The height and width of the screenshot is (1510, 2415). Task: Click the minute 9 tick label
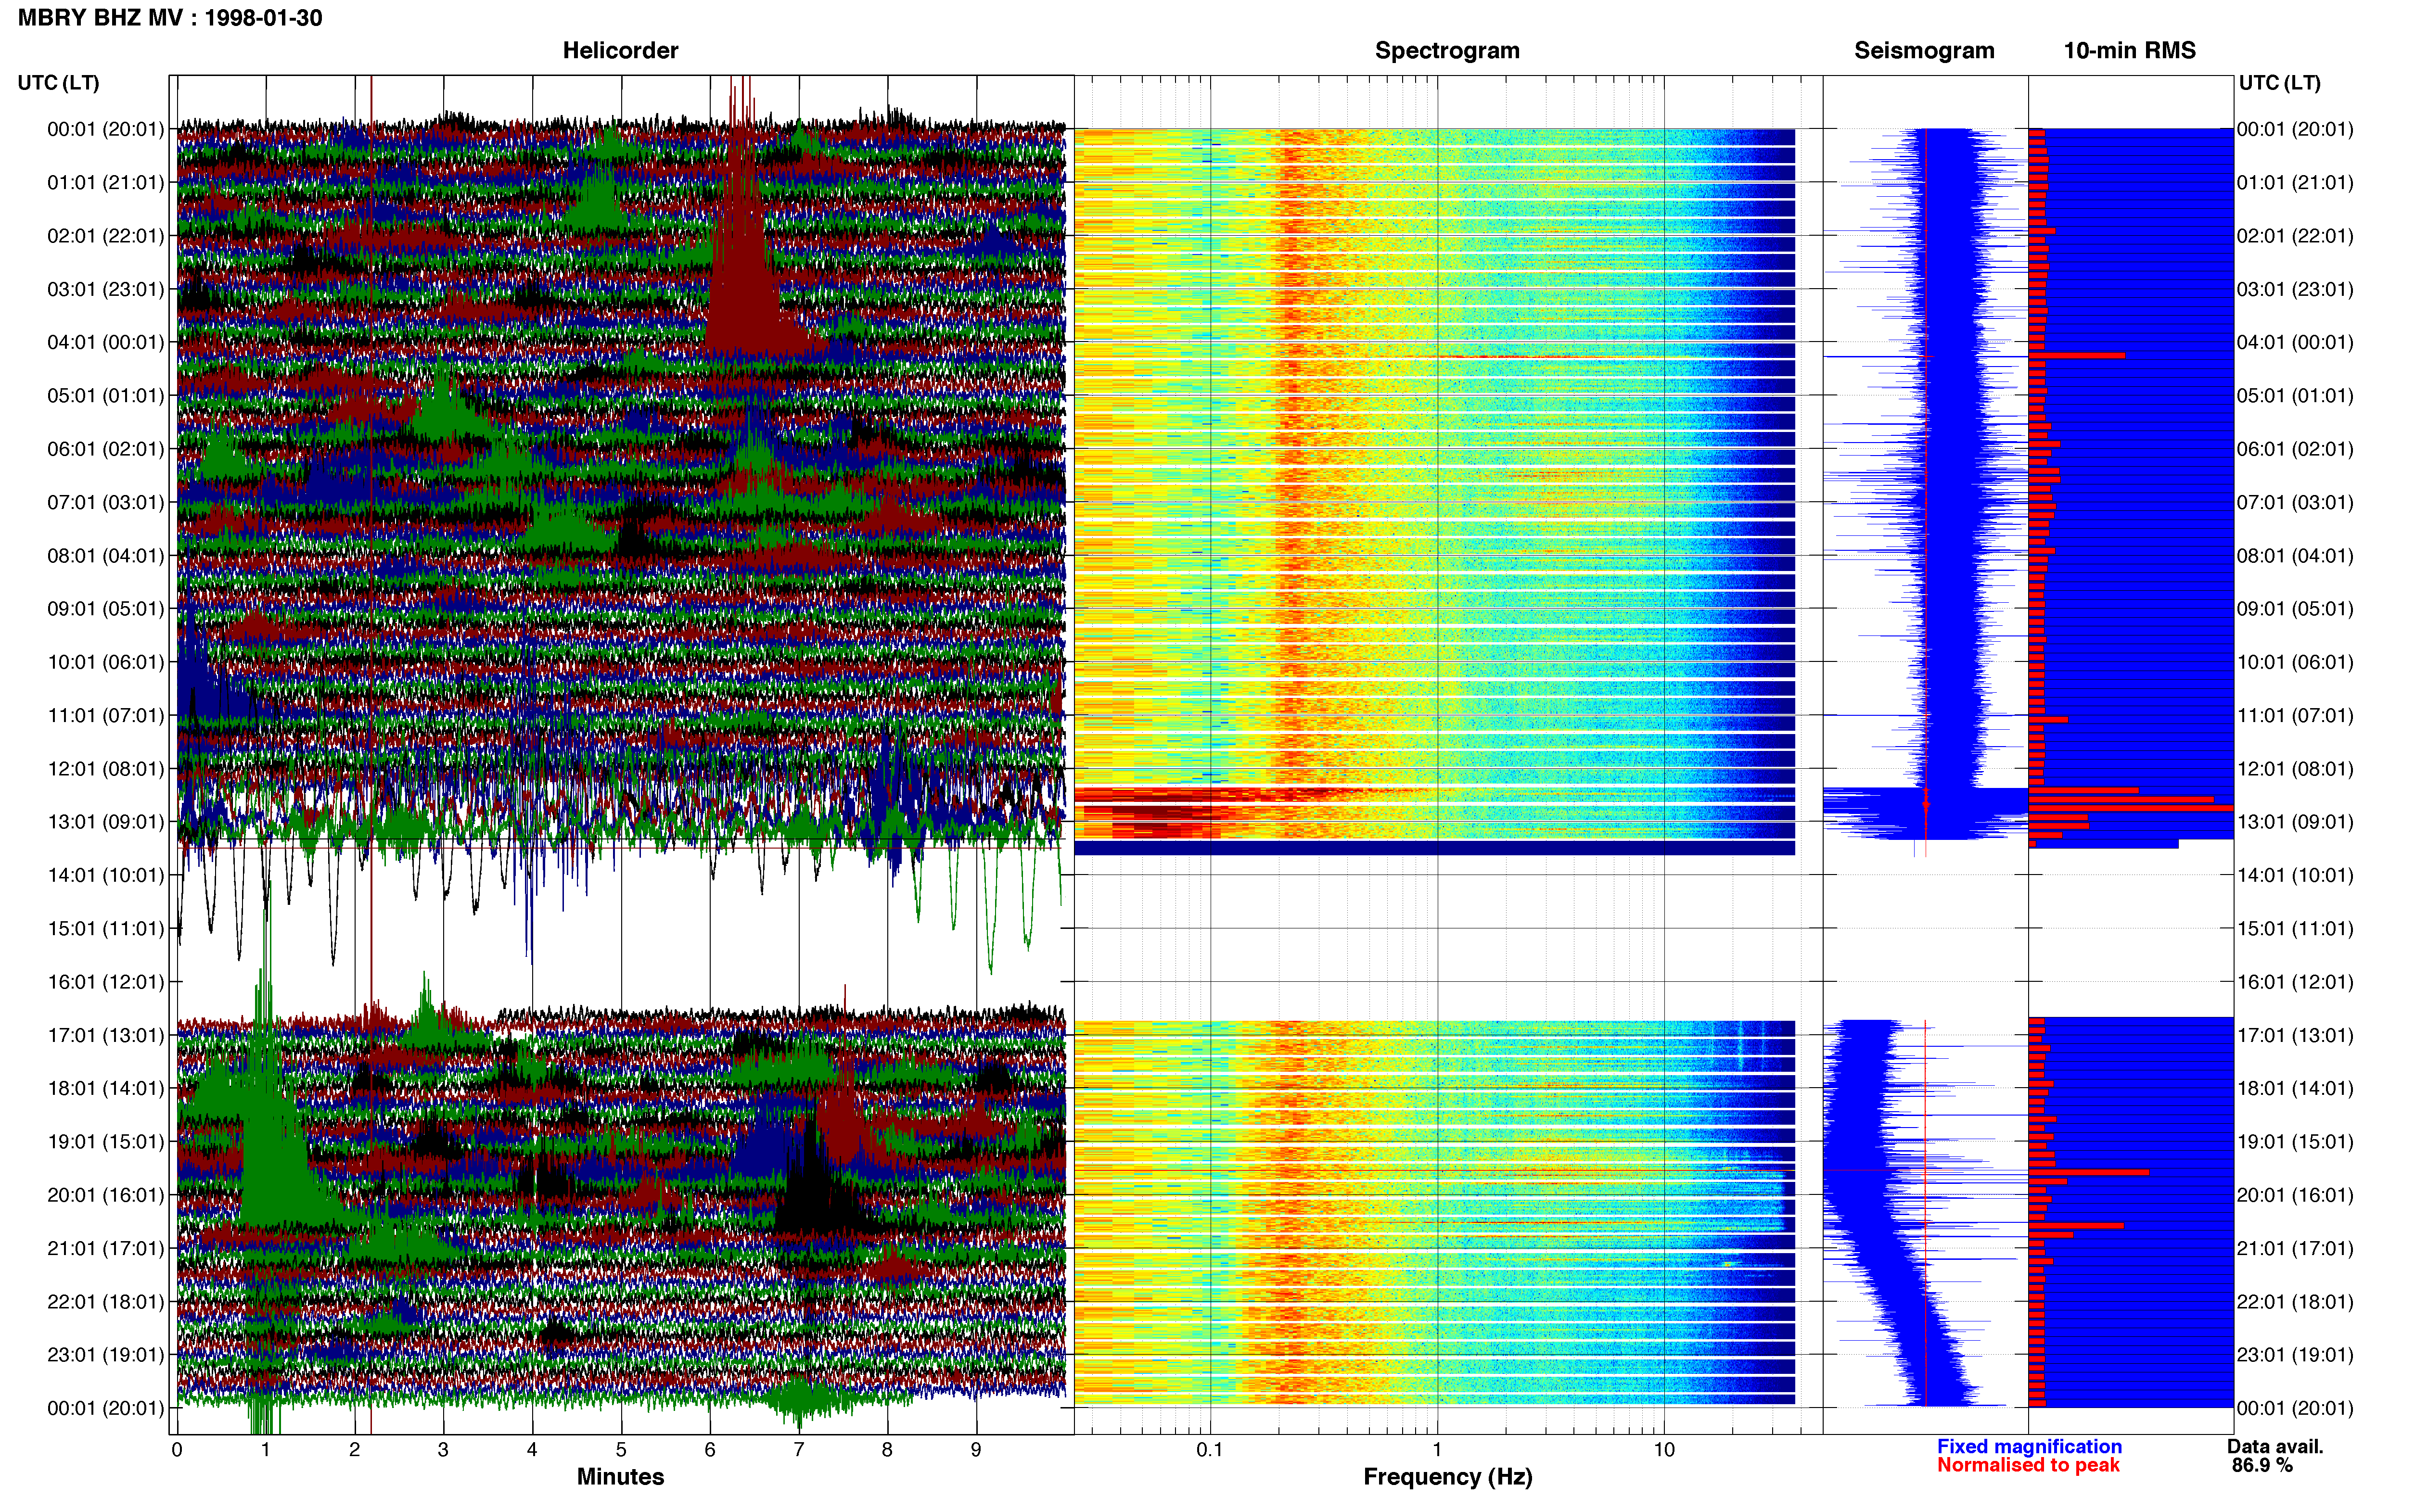976,1449
